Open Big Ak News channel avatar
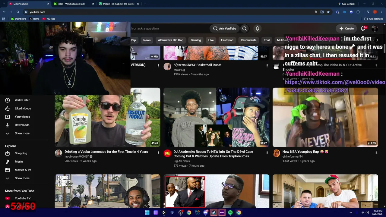 click(x=167, y=153)
